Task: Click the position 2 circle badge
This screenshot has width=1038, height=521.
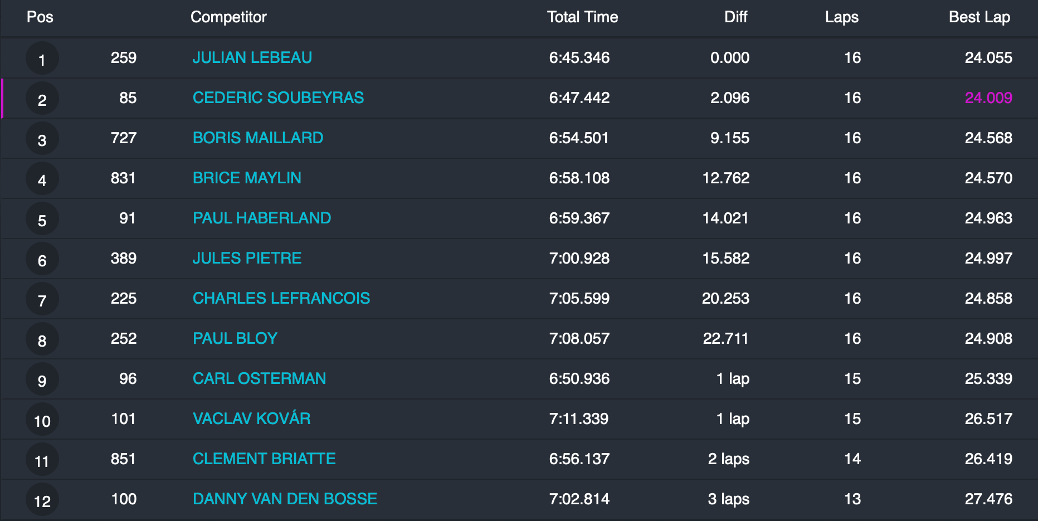Action: (x=42, y=99)
